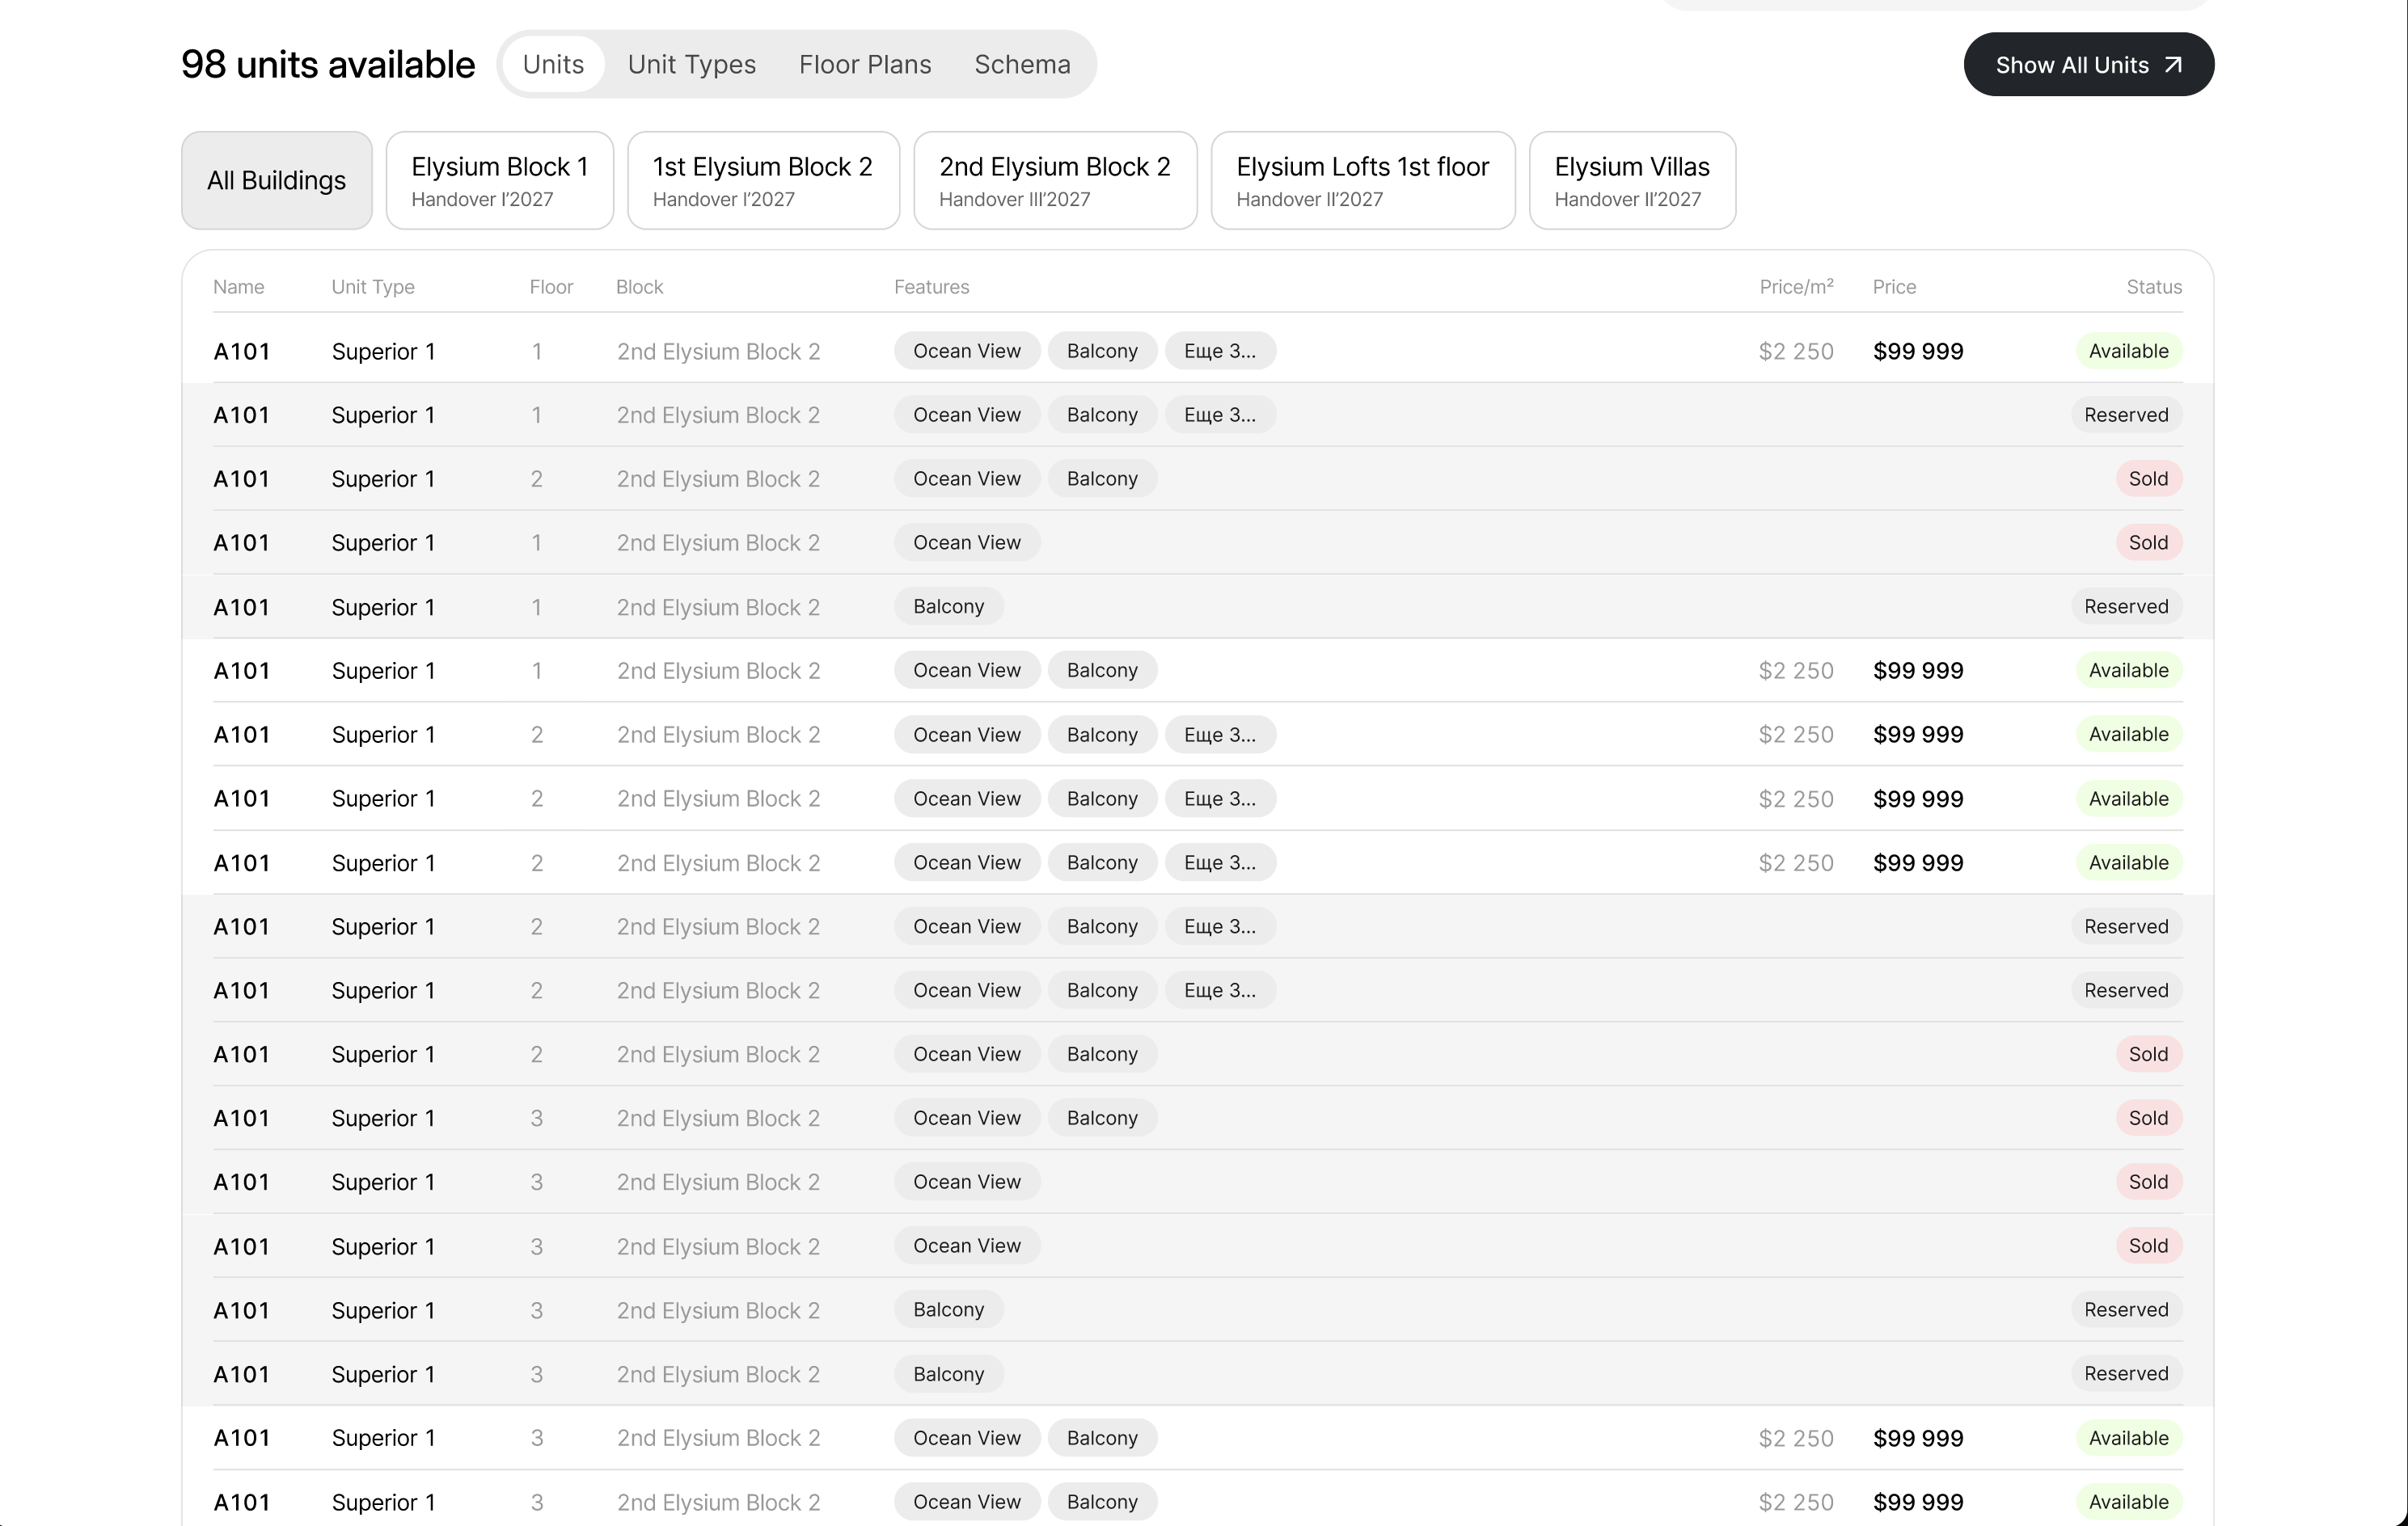Select the All Buildings filter
2408x1526 pixels.
coord(276,181)
